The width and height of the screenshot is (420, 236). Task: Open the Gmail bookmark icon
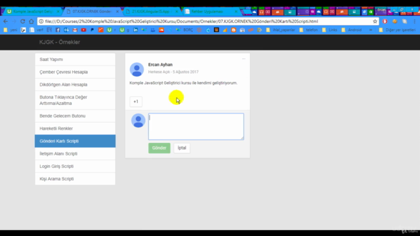[x=75, y=30]
